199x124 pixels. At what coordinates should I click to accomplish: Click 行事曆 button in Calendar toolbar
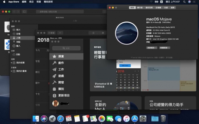pos(51,33)
